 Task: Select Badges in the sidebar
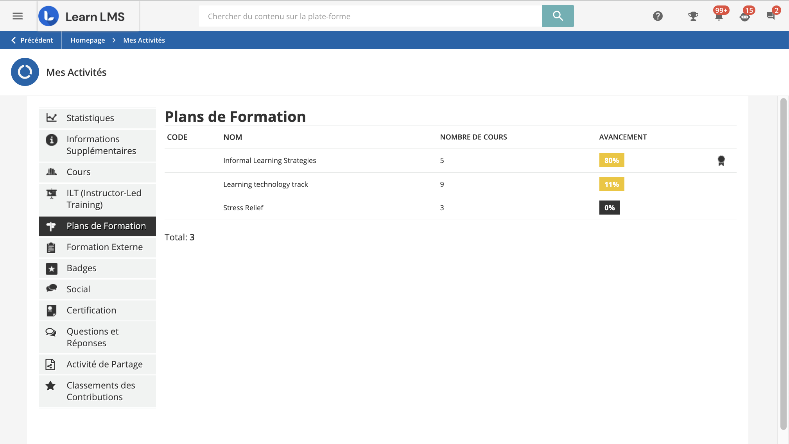[x=97, y=268]
